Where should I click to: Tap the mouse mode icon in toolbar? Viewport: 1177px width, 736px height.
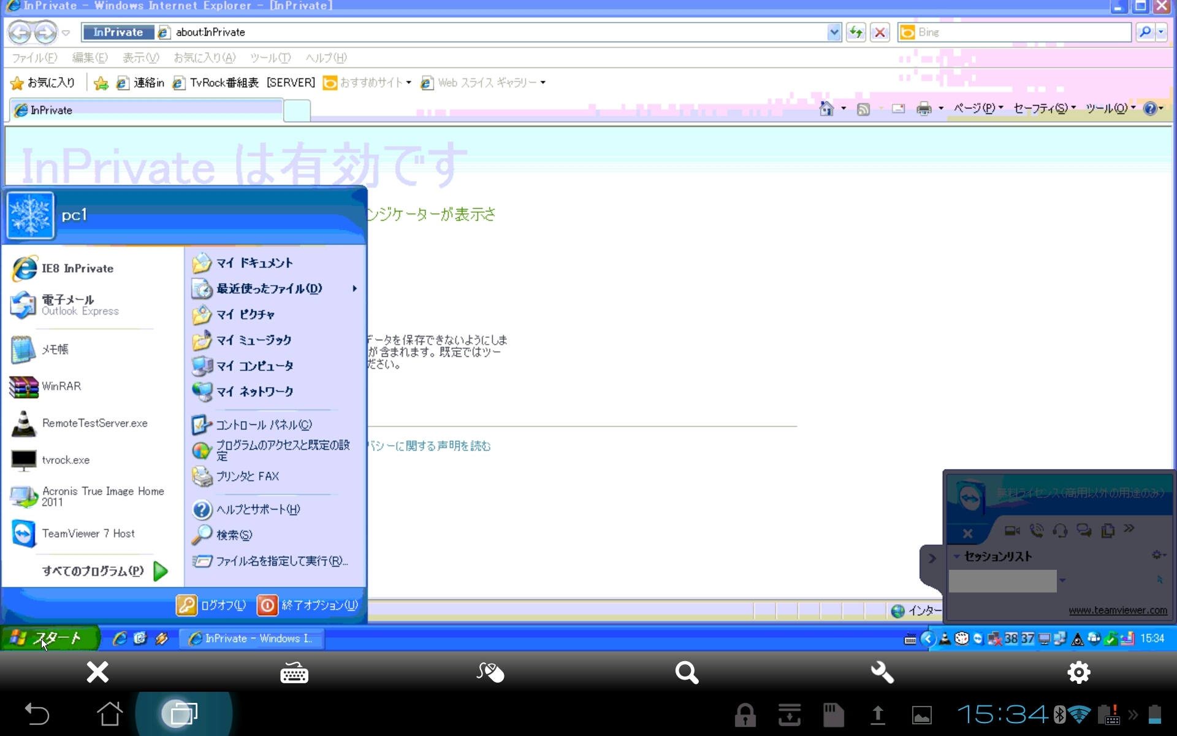click(490, 673)
